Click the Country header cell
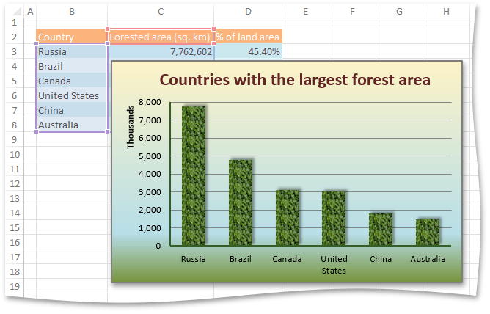 (x=72, y=37)
